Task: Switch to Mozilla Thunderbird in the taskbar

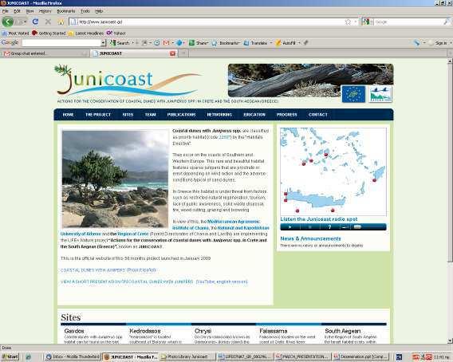Action: [73, 356]
